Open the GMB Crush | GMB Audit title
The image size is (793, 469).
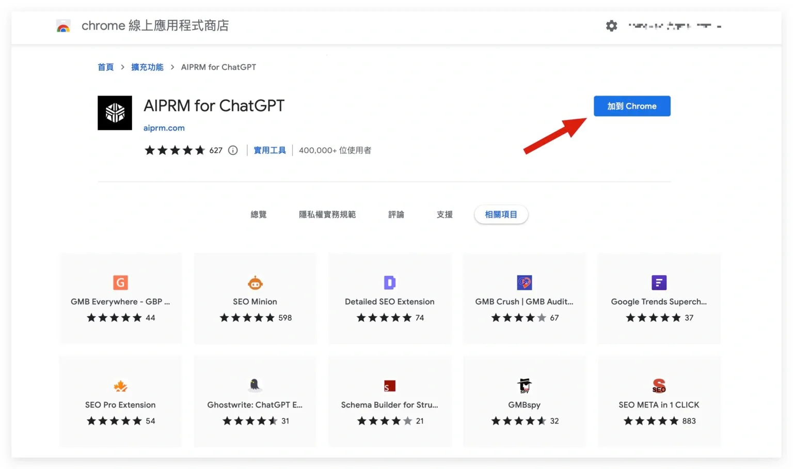click(x=525, y=302)
